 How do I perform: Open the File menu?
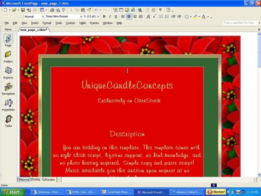point(7,23)
